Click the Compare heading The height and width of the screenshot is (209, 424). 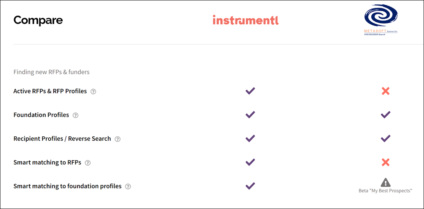(x=38, y=20)
